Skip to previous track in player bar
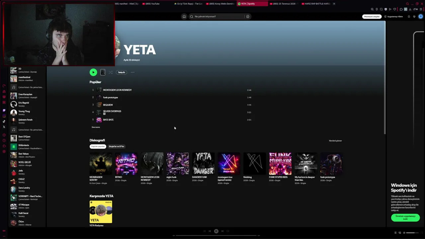425x239 pixels. pos(210,231)
